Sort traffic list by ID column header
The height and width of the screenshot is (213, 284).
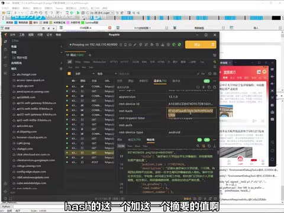click(x=74, y=81)
